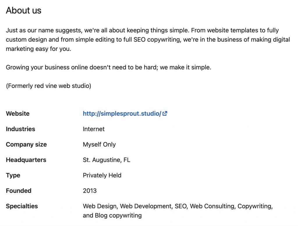This screenshot has height=226, width=298.
Task: Click the Industries field label
Action: (x=20, y=129)
